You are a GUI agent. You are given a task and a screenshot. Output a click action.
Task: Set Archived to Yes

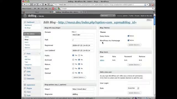point(73,60)
